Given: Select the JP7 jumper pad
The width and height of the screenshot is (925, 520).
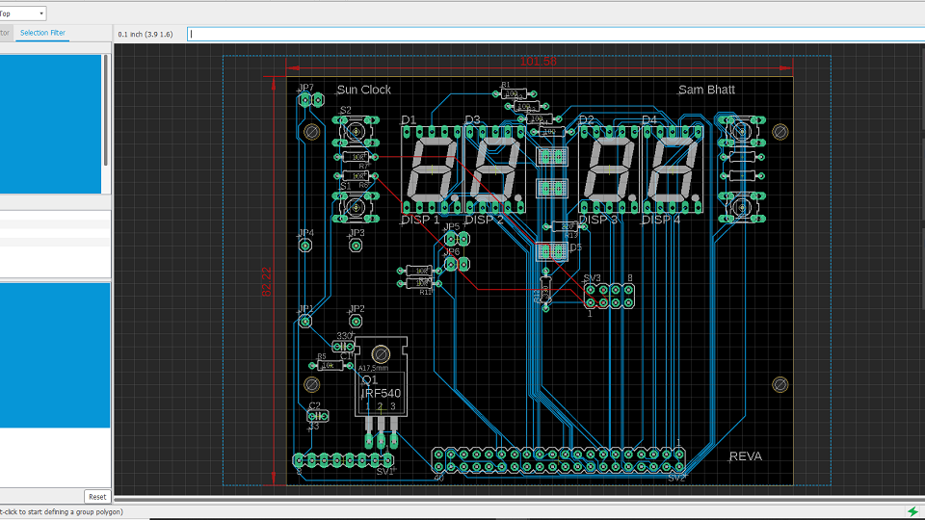Looking at the screenshot, I should click(x=305, y=99).
